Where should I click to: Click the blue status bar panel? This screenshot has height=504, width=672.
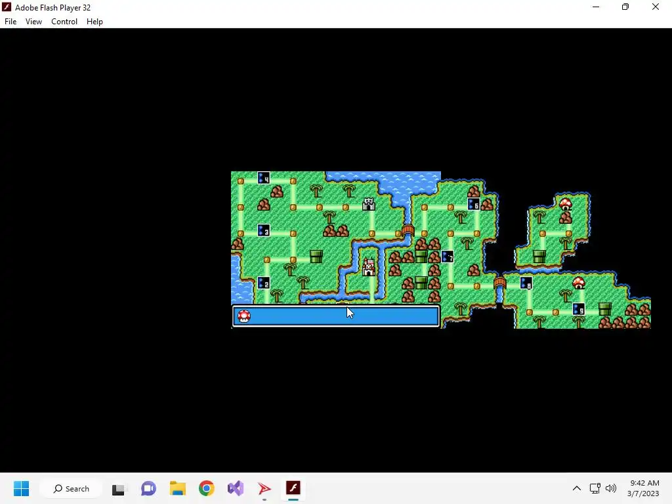pyautogui.click(x=336, y=316)
